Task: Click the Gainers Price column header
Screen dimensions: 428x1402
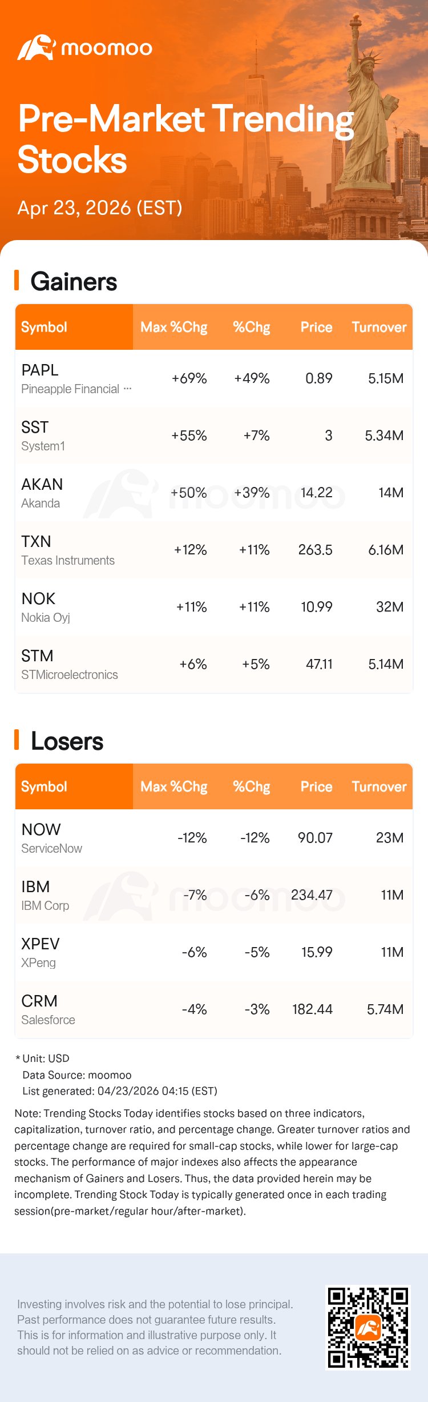Action: click(316, 327)
